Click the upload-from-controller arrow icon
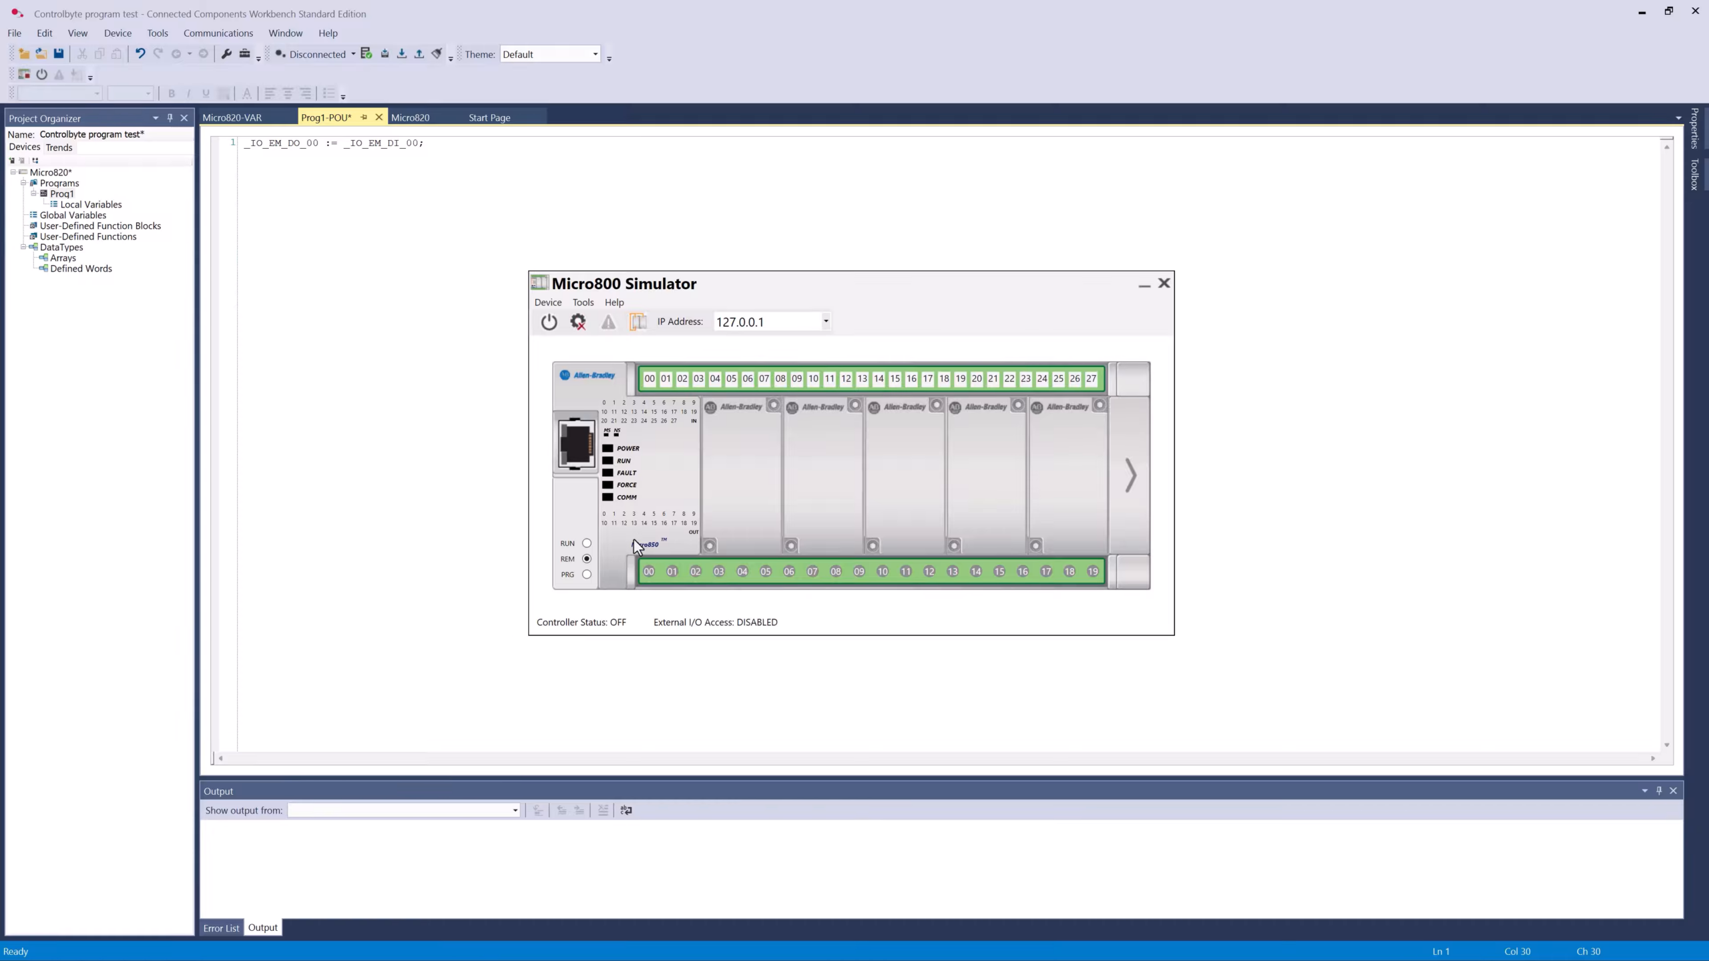Image resolution: width=1709 pixels, height=961 pixels. tap(419, 54)
